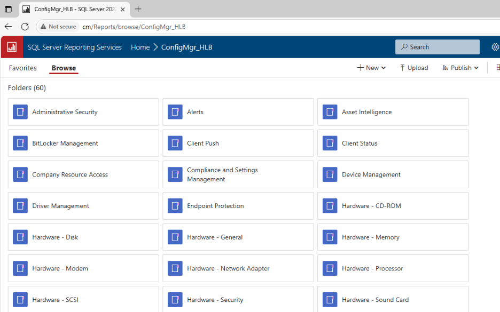
Task: Click the Upload button
Action: pyautogui.click(x=414, y=68)
